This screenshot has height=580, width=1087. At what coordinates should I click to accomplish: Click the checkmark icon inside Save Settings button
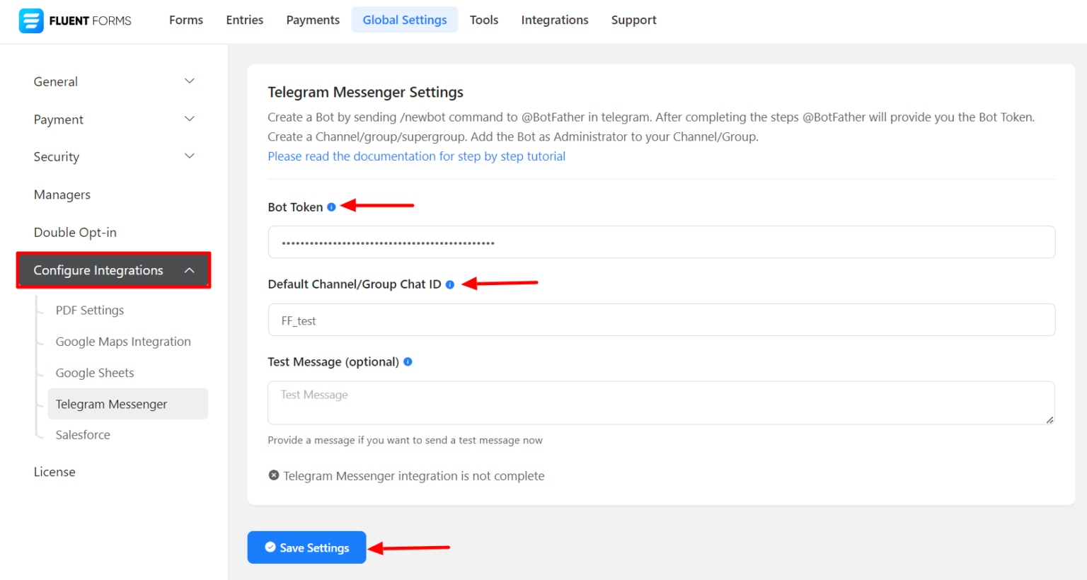(270, 547)
